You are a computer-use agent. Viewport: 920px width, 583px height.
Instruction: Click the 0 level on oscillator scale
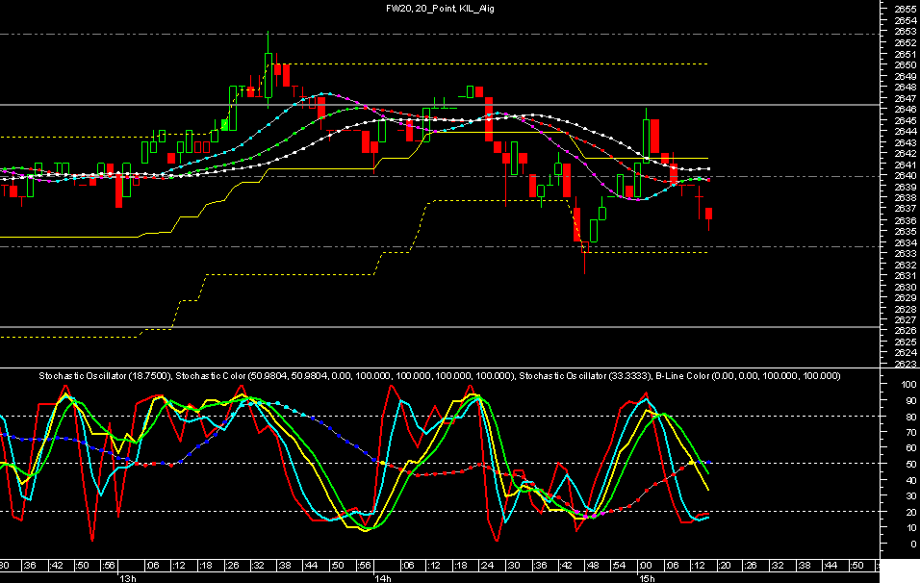tap(913, 544)
